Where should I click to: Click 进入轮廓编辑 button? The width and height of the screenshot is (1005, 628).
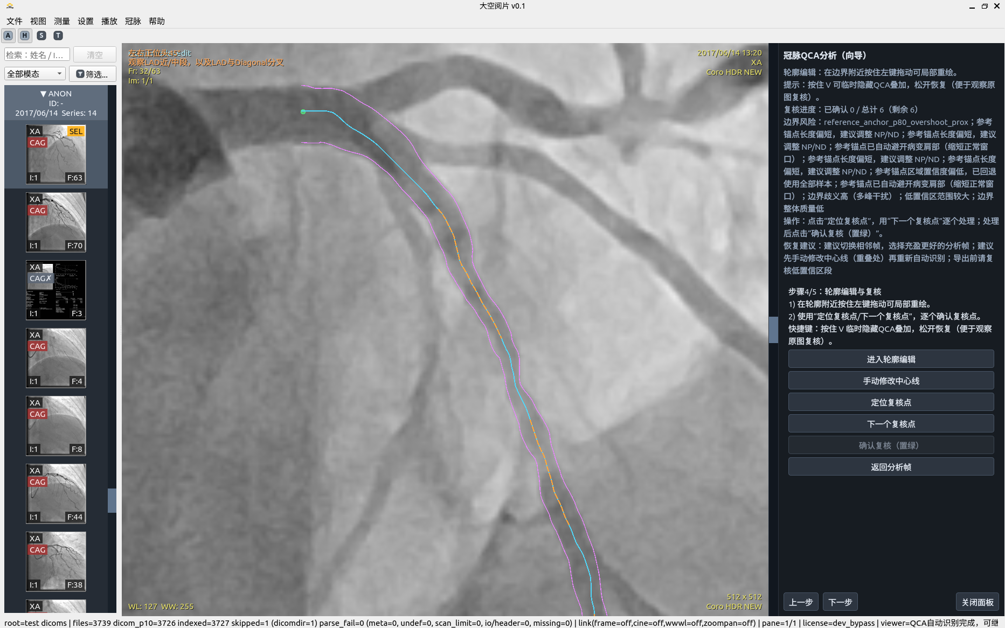coord(890,359)
